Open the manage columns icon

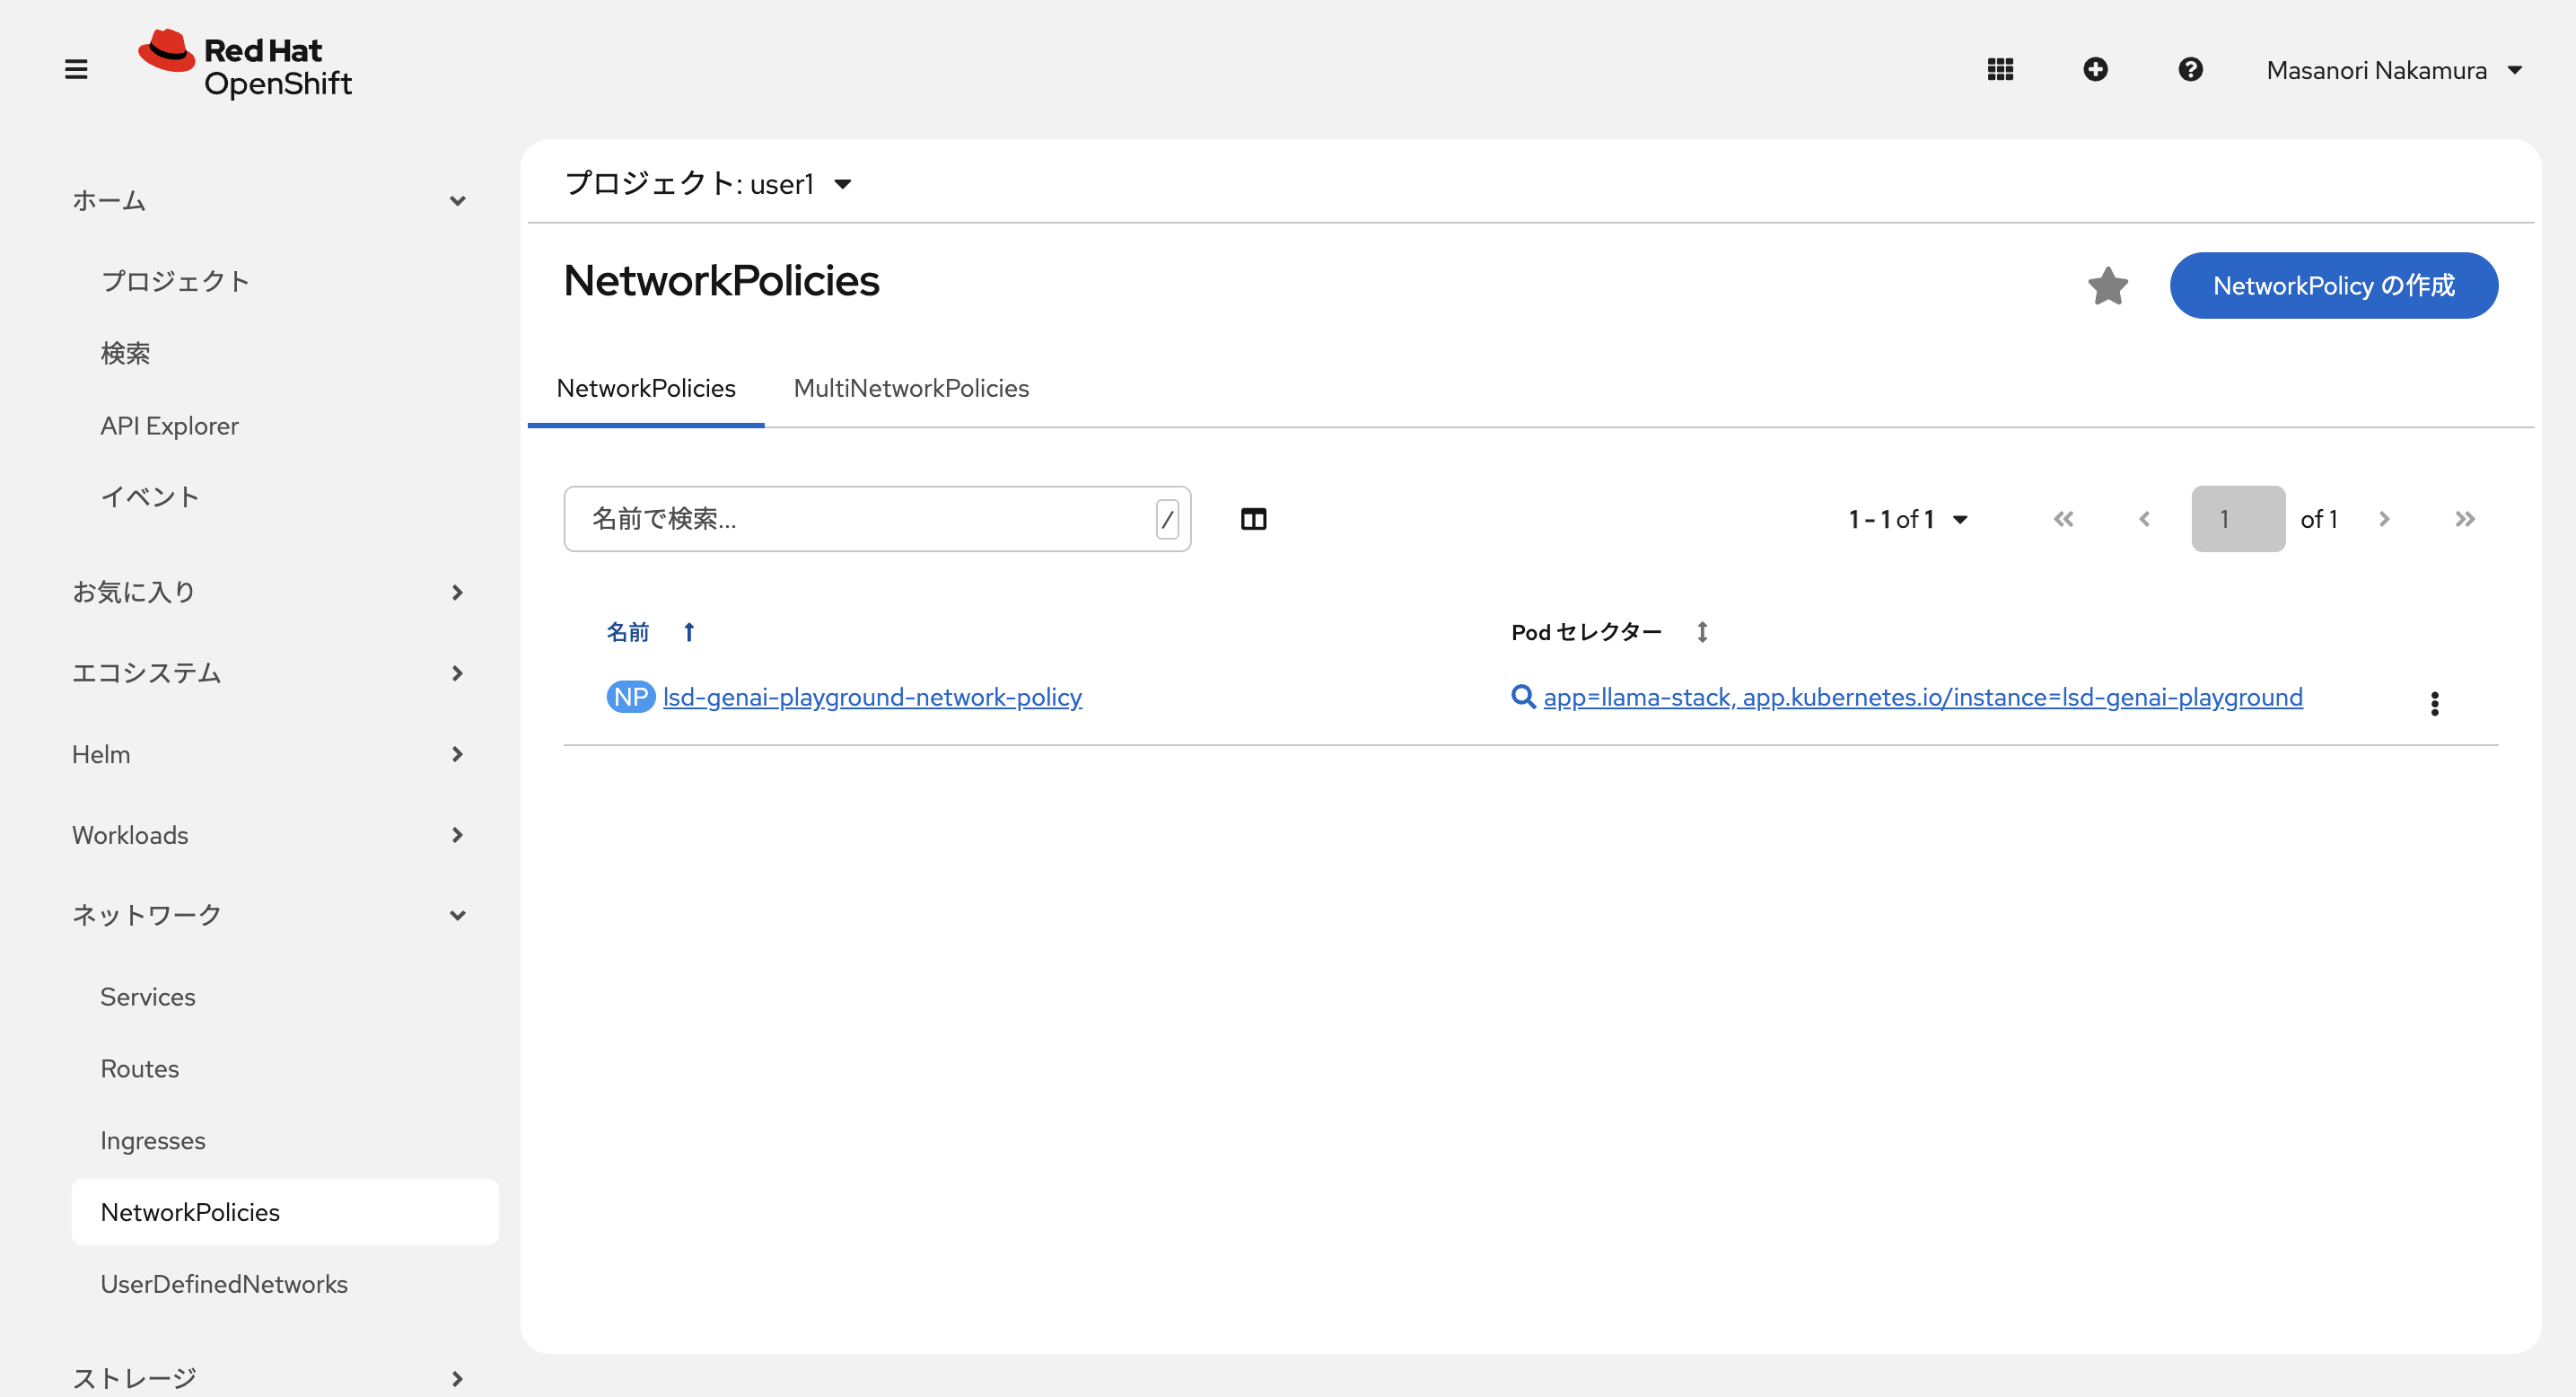[1253, 519]
